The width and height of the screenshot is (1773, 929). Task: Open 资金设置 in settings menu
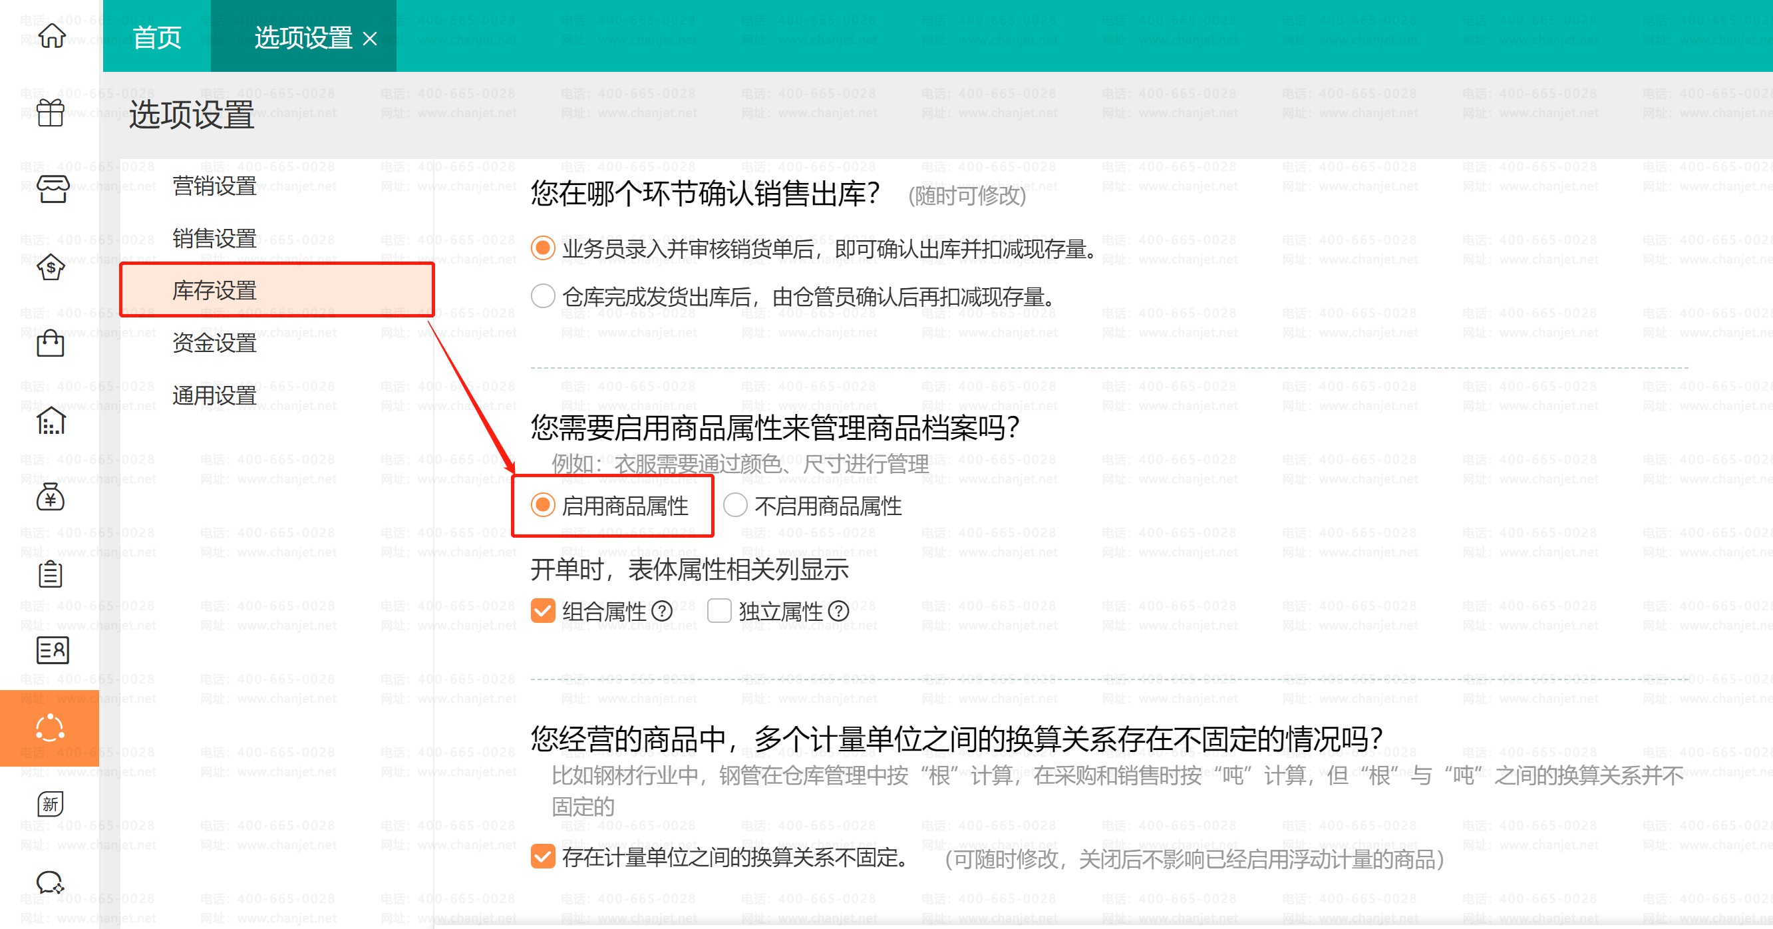[x=215, y=343]
